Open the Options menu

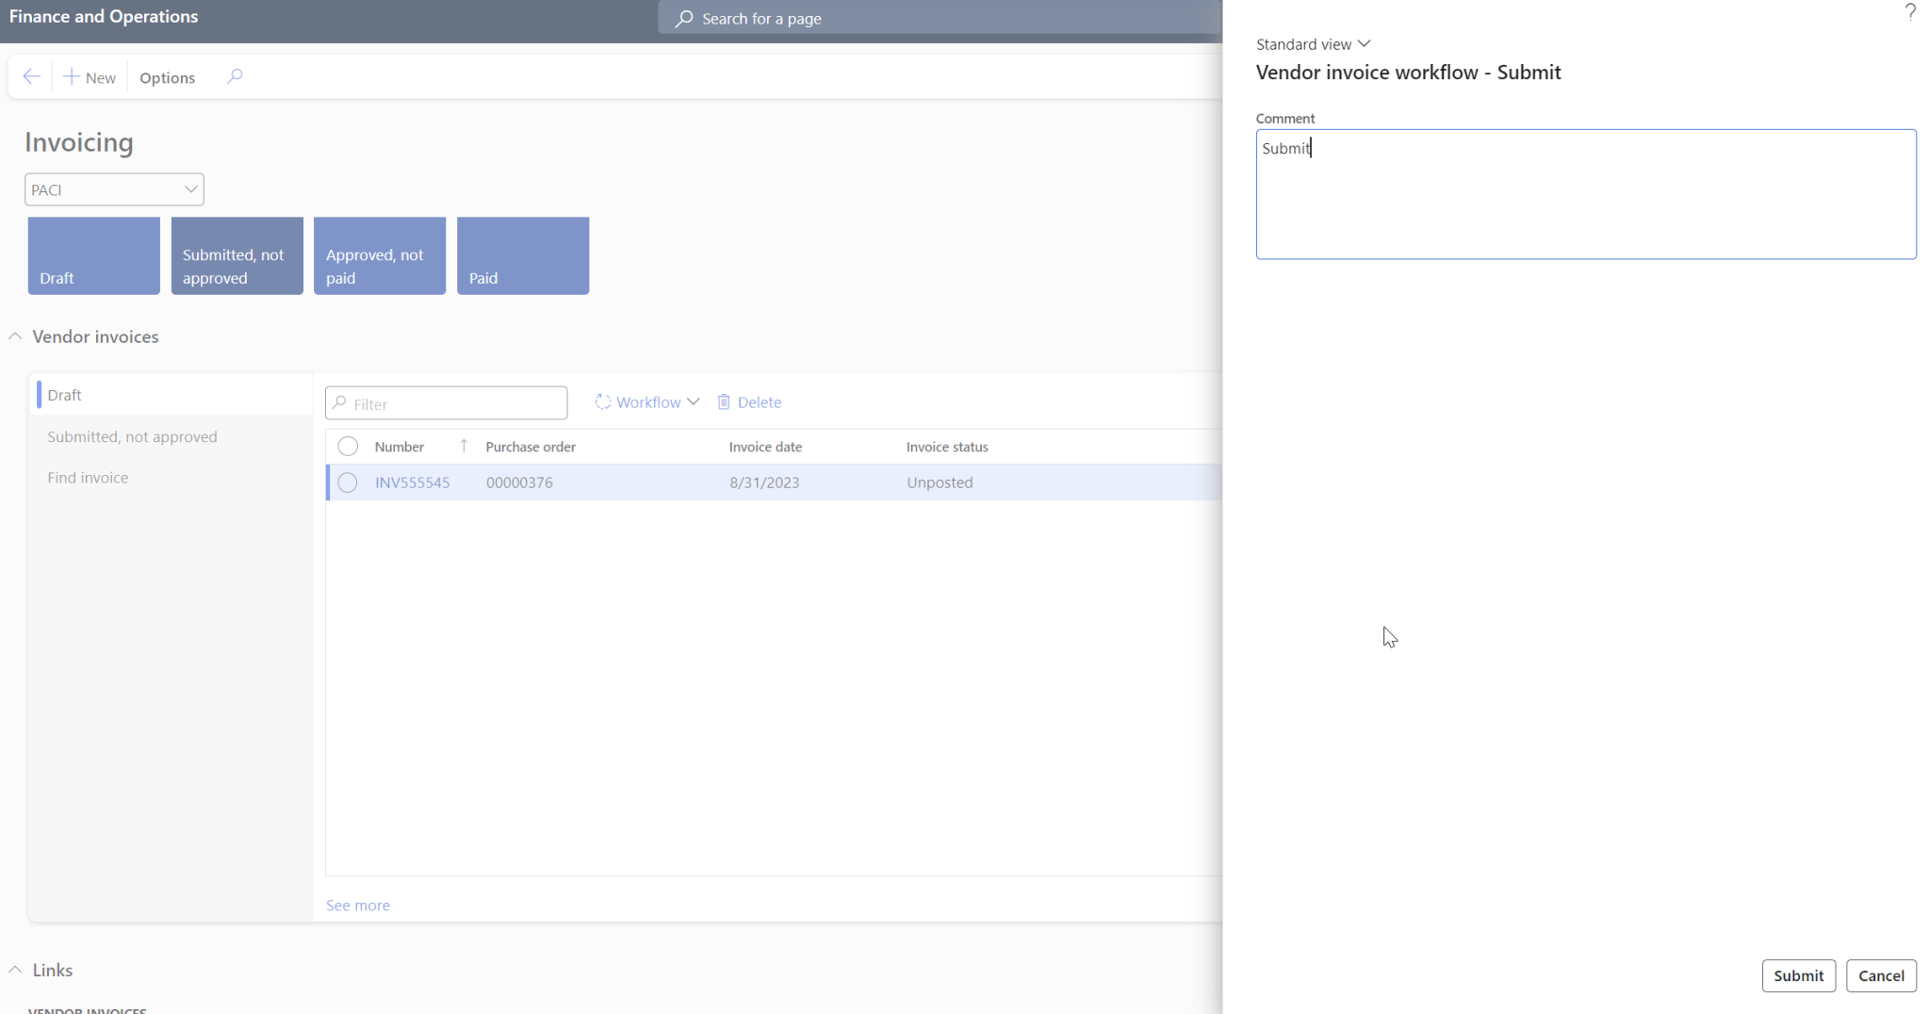coord(167,76)
